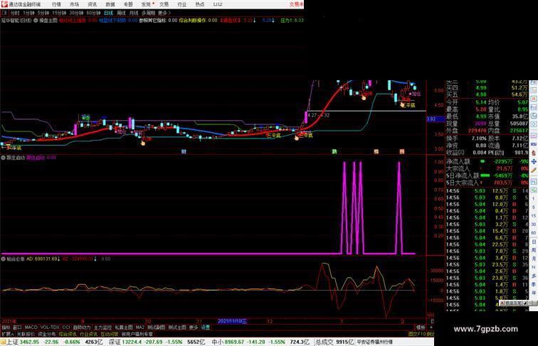Click the 60 minute shortcut in sidebar

pos(534,233)
